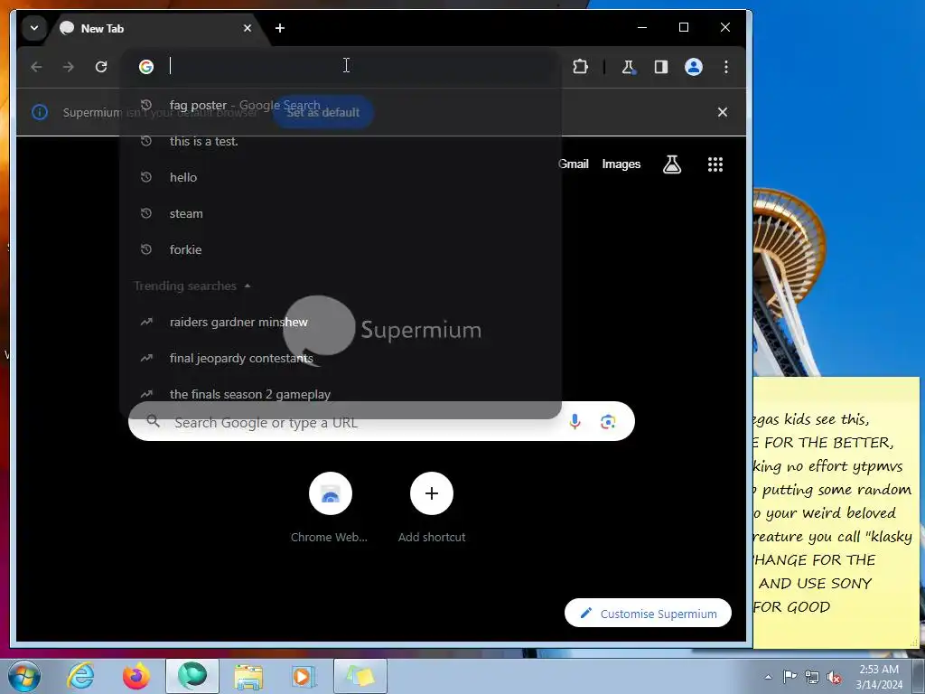Start voice search with microphone
The image size is (925, 694).
coord(575,421)
